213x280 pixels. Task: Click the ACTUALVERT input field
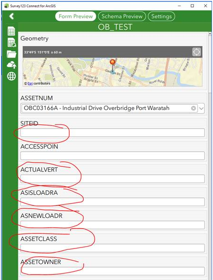point(112,179)
